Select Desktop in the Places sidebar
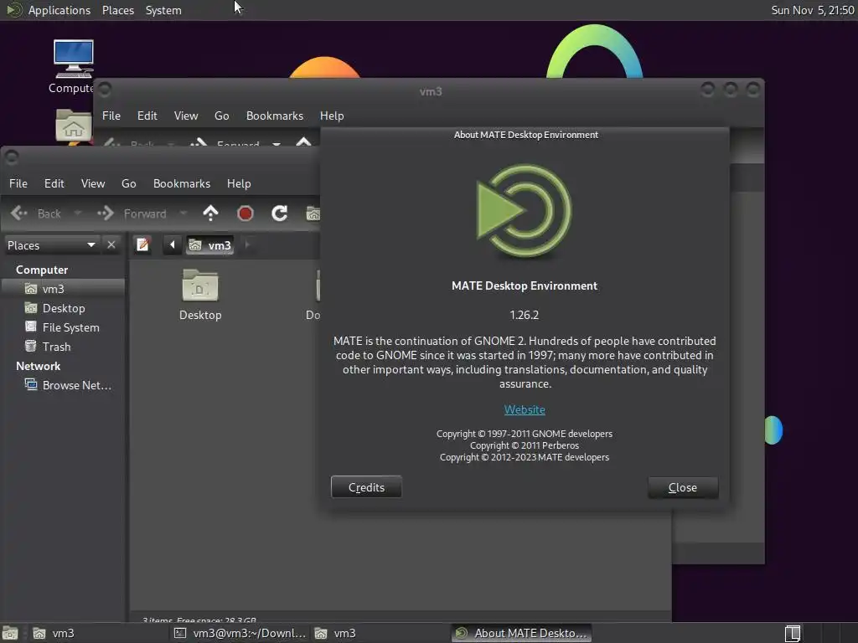This screenshot has height=643, width=858. click(63, 308)
